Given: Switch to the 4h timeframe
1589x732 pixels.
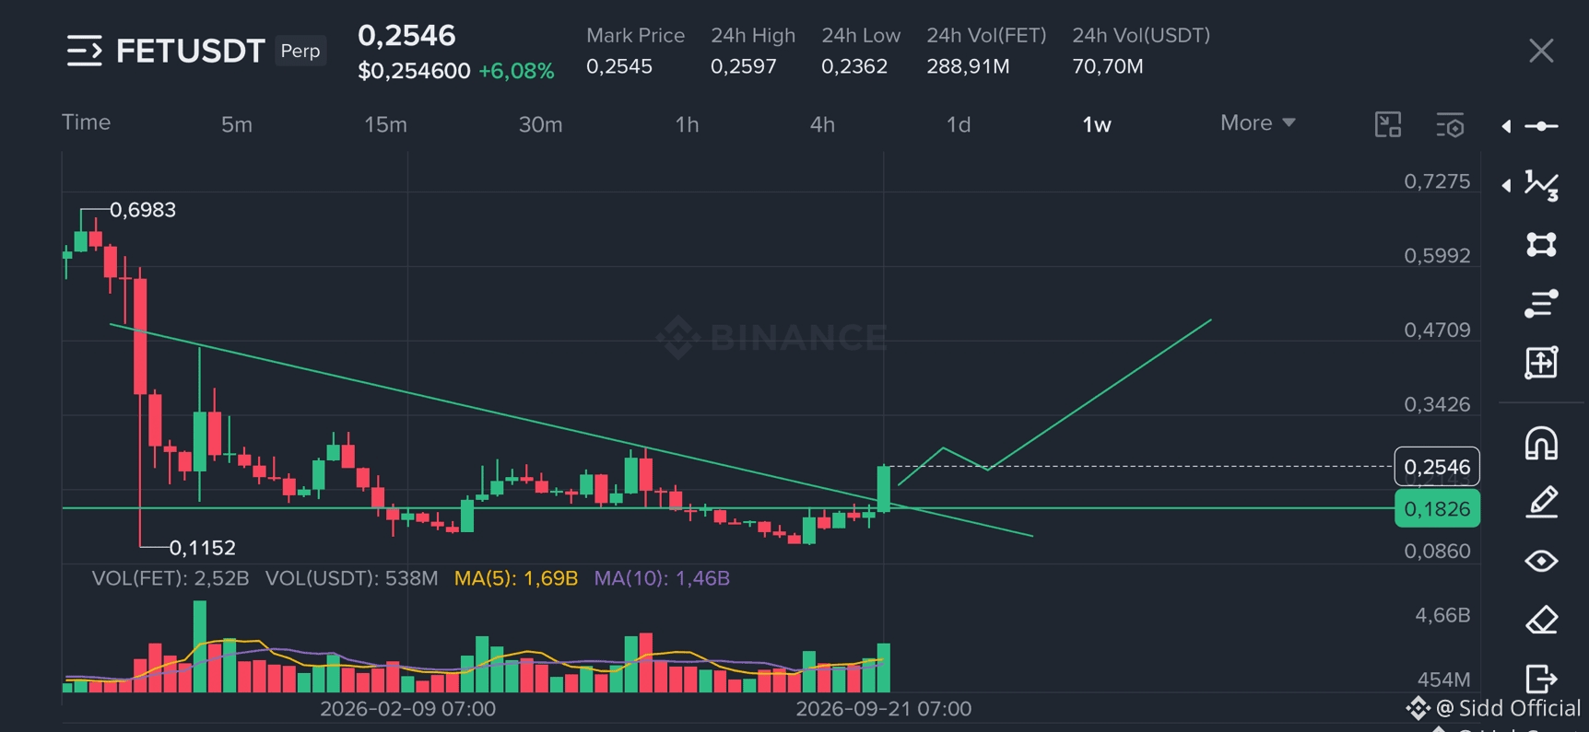Looking at the screenshot, I should click(822, 124).
